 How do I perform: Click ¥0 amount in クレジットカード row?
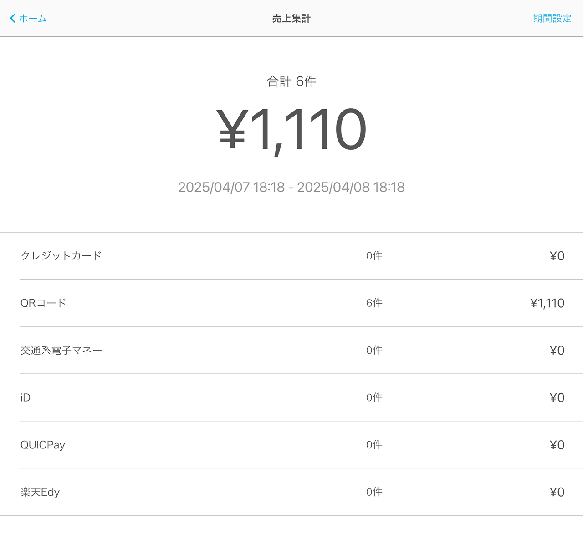(x=557, y=256)
